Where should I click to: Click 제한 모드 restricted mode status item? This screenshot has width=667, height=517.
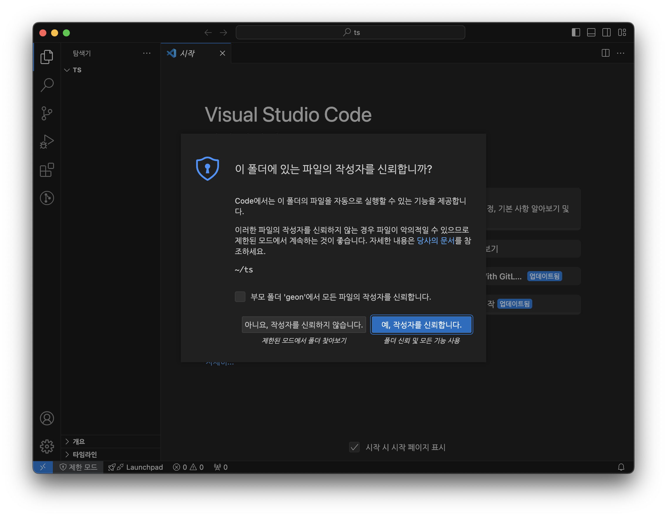(78, 467)
